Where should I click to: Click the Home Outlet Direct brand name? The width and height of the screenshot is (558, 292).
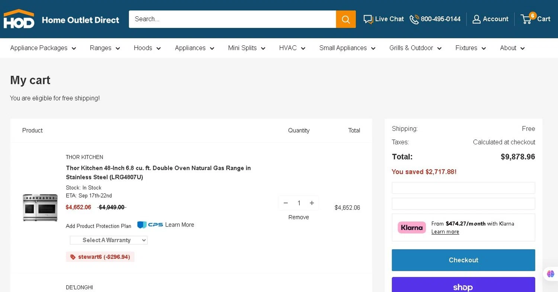click(80, 20)
